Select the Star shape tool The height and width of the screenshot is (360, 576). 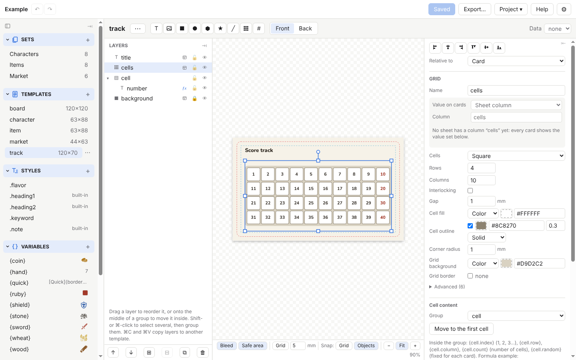point(220,28)
